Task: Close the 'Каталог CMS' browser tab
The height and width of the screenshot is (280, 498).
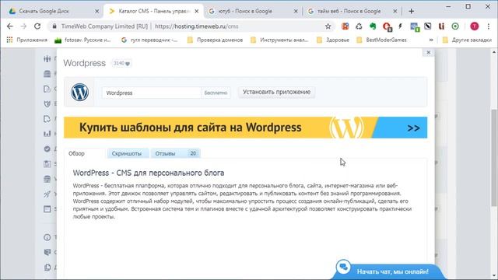Action: [x=197, y=11]
